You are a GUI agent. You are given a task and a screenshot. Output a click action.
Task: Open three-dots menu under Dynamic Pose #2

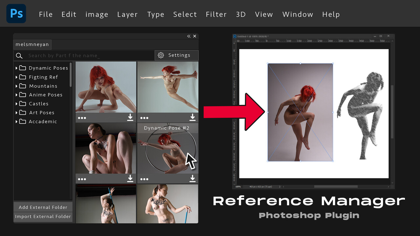144,179
